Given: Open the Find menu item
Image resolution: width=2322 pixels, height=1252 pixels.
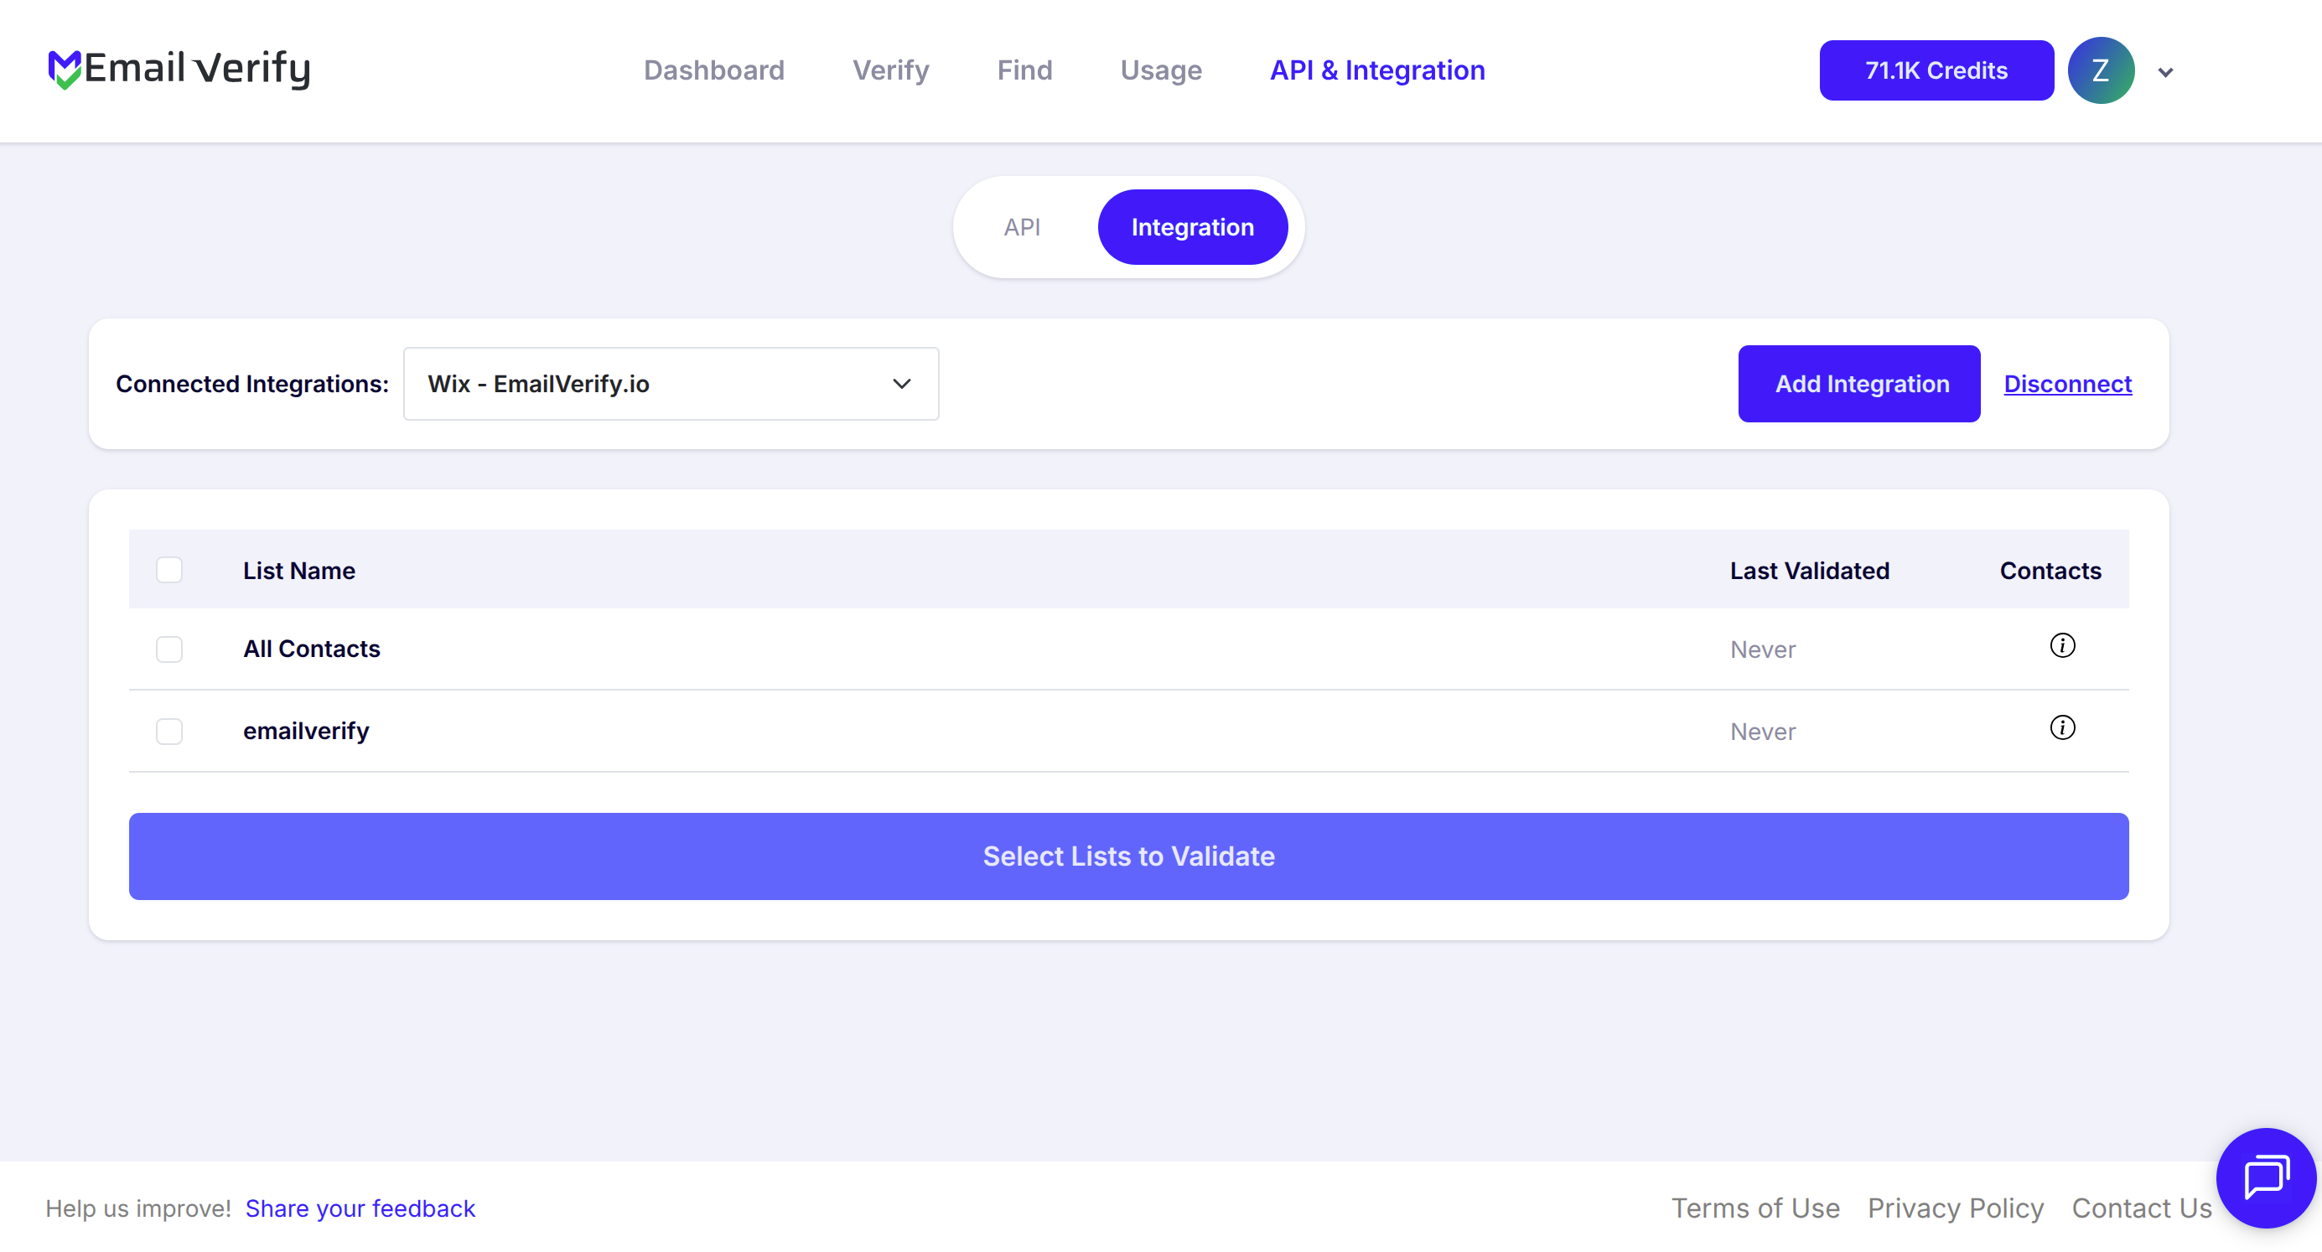Looking at the screenshot, I should click(x=1025, y=70).
